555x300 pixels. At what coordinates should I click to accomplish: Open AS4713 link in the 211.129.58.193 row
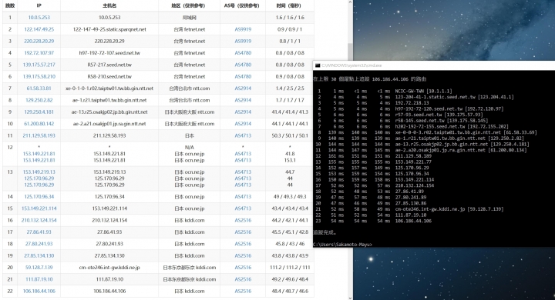pos(243,135)
